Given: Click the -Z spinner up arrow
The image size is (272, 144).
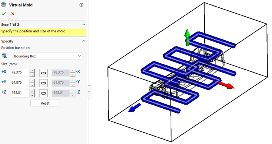Looking at the screenshot, I should point(73,91).
